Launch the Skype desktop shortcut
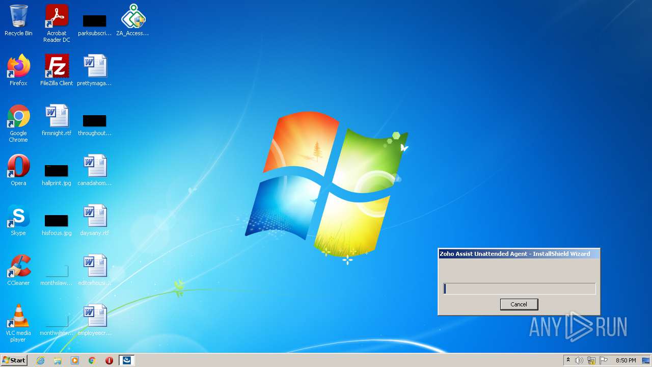 [18, 220]
